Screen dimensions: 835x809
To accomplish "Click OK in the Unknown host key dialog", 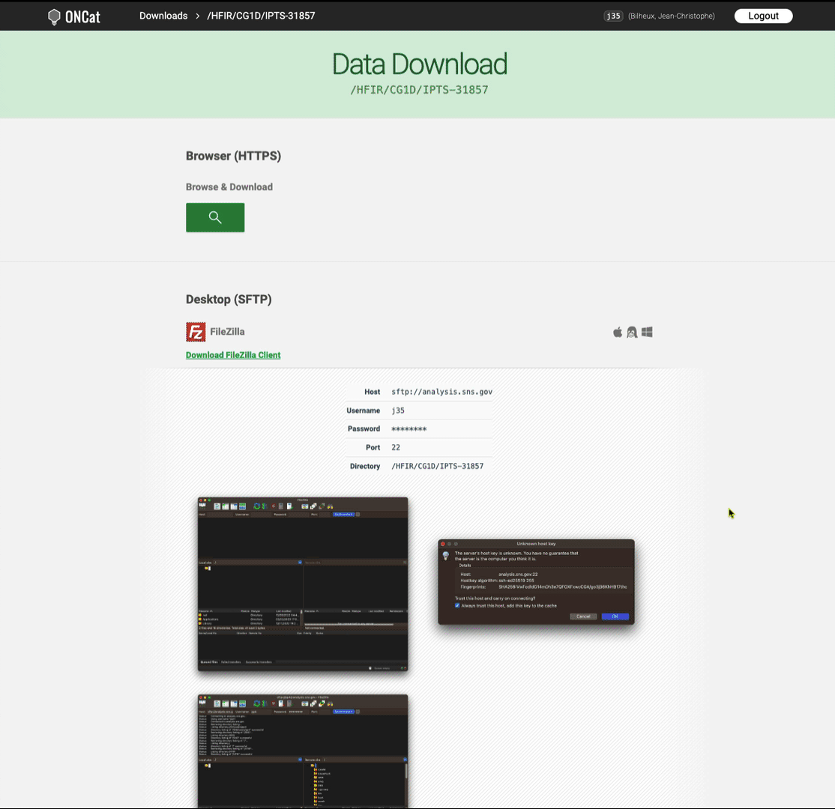I will click(x=615, y=616).
